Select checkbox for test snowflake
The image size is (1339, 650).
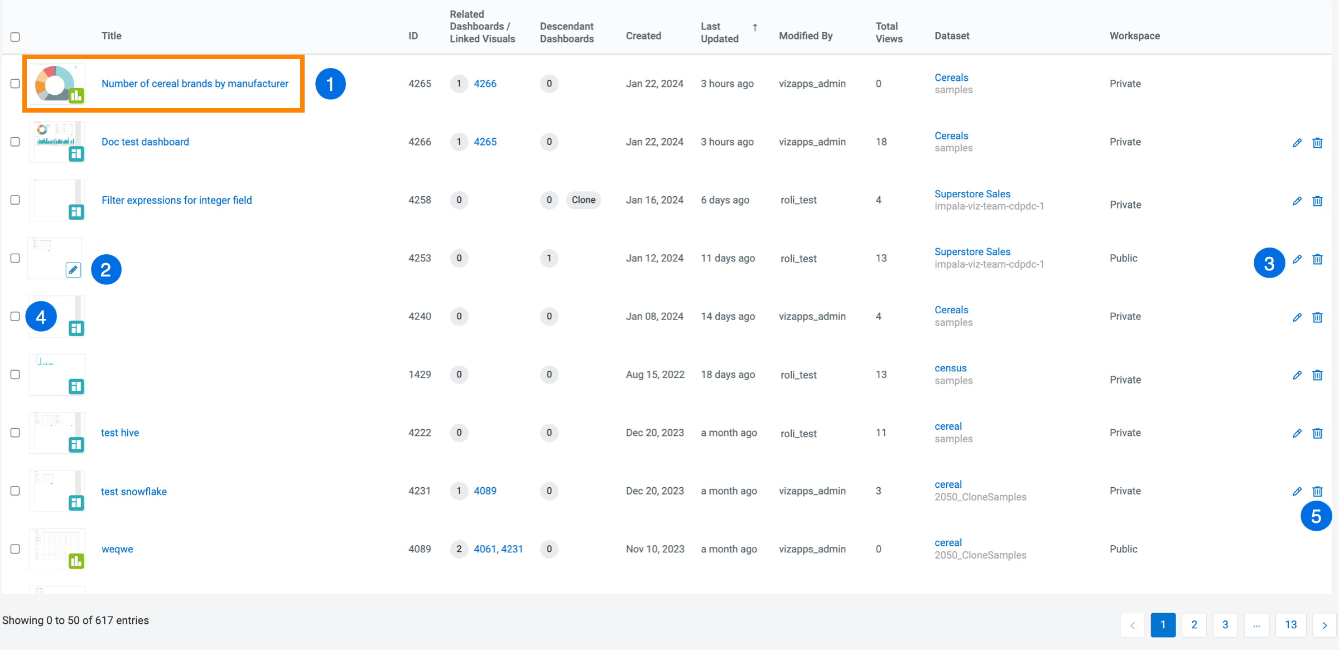tap(15, 491)
